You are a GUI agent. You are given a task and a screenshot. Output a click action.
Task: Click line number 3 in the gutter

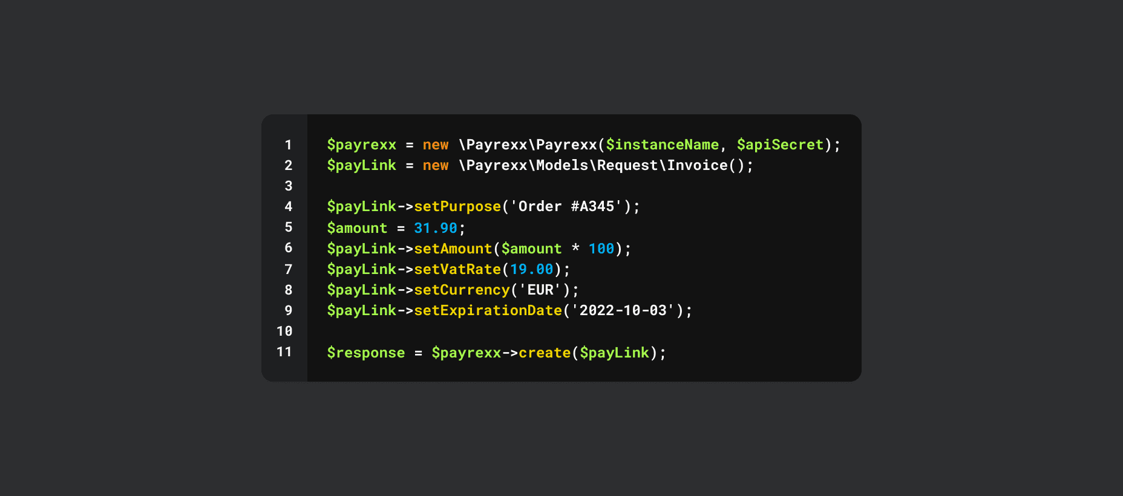click(289, 186)
